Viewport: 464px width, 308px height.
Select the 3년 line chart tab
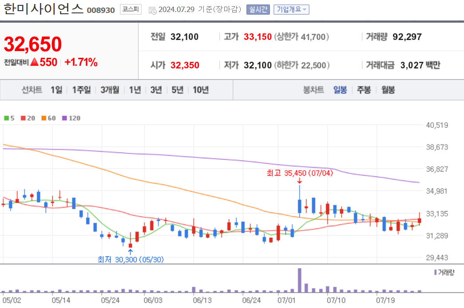coord(156,90)
